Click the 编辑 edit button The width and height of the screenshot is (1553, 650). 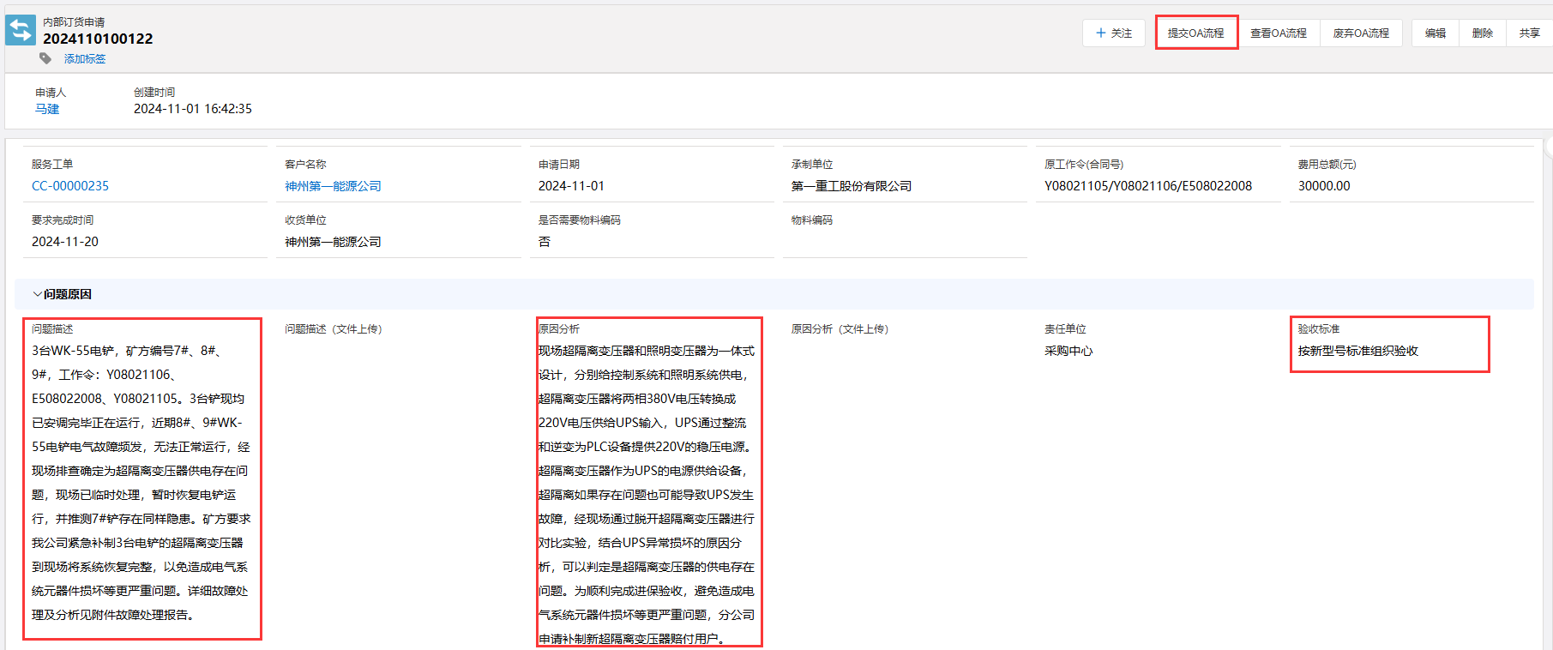click(1435, 33)
